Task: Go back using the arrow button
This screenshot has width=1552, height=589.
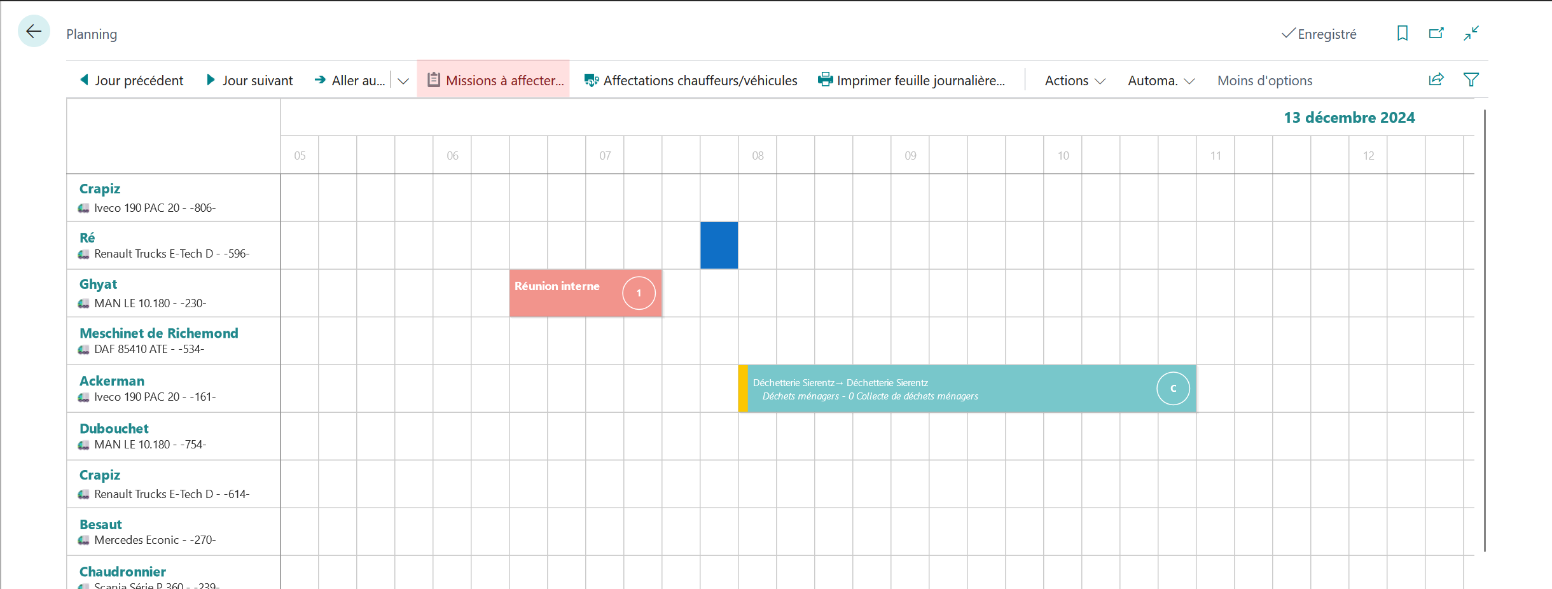Action: (x=34, y=31)
